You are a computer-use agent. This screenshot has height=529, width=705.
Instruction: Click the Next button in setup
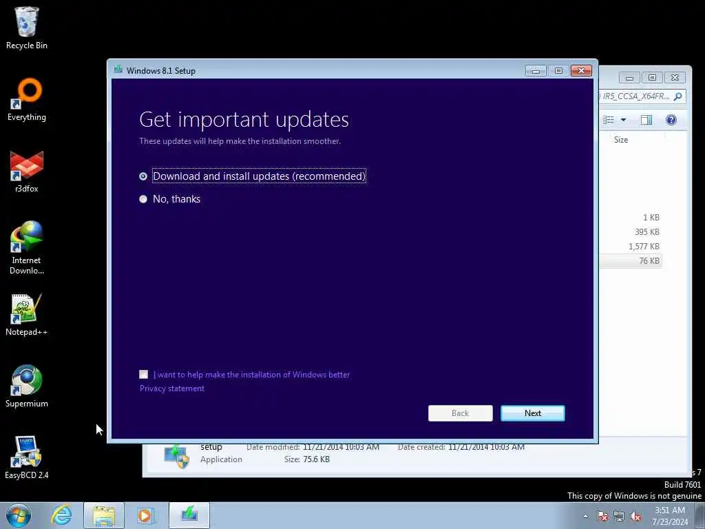532,413
